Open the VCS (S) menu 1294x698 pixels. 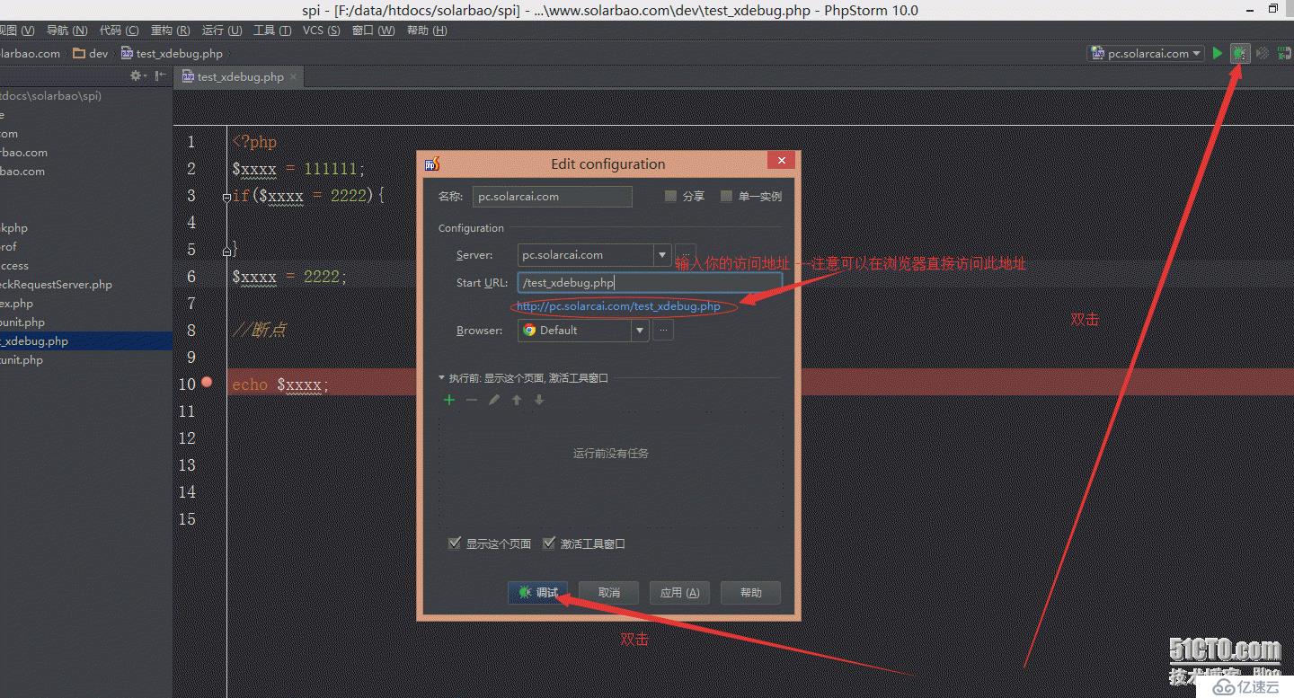tap(321, 31)
